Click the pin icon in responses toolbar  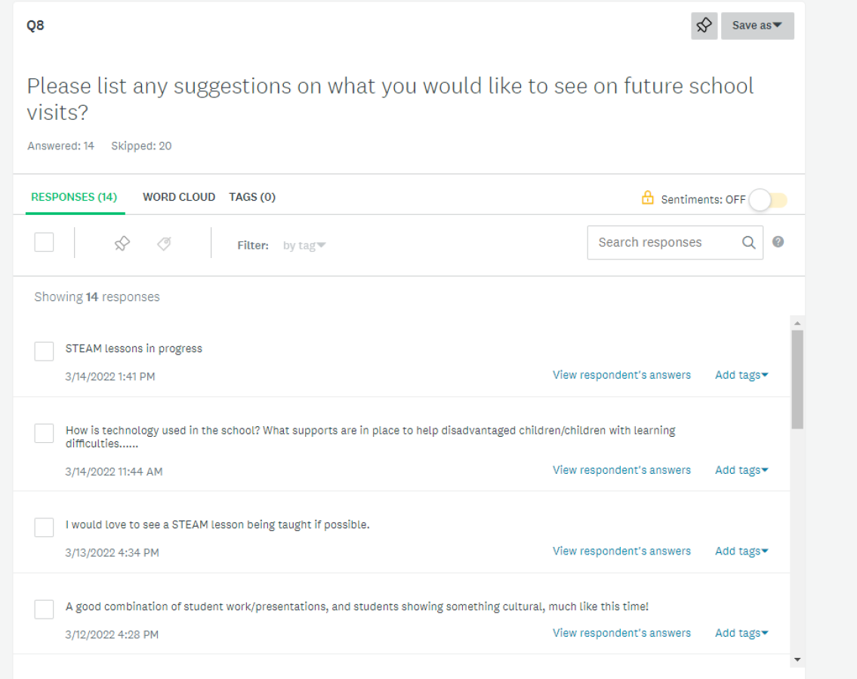[122, 244]
